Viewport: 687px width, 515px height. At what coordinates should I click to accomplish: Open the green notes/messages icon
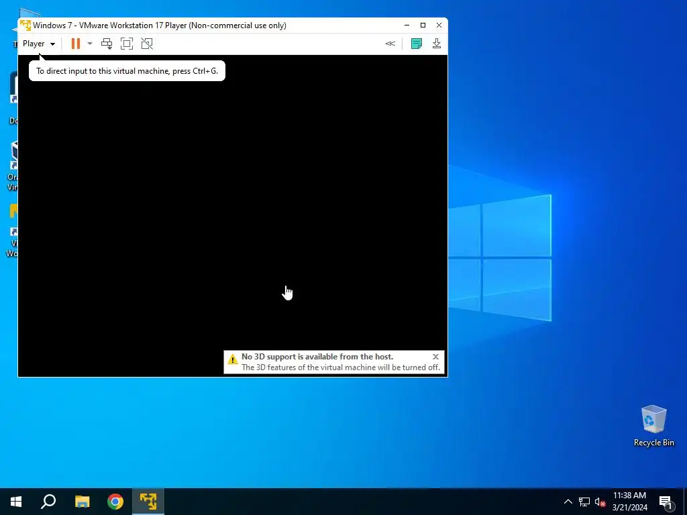tap(417, 44)
